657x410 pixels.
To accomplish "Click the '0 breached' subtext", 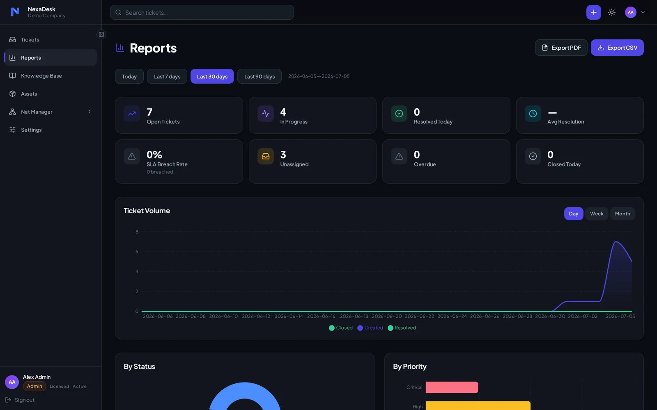I will tap(160, 172).
